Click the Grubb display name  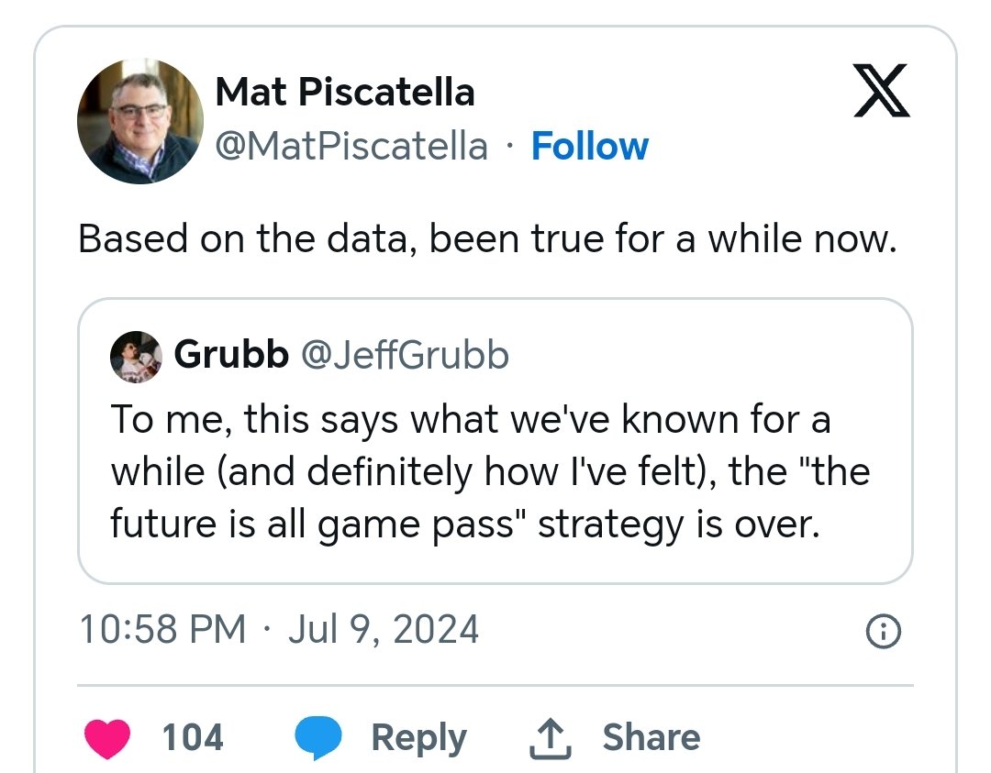tap(230, 355)
